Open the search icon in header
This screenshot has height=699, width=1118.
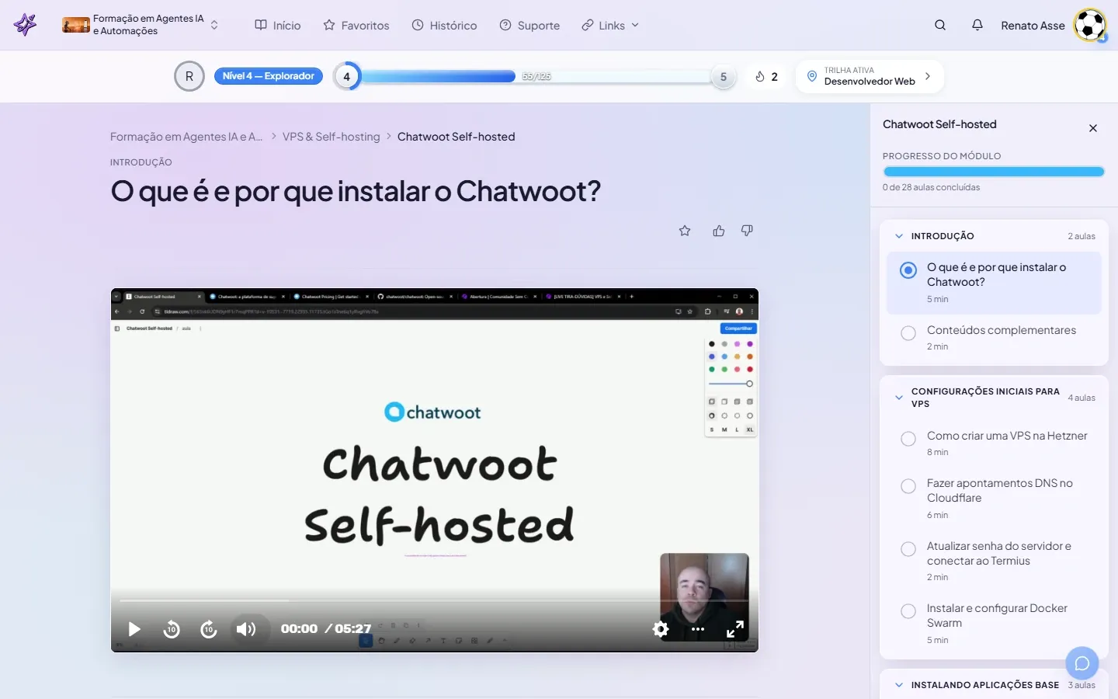[x=940, y=25]
